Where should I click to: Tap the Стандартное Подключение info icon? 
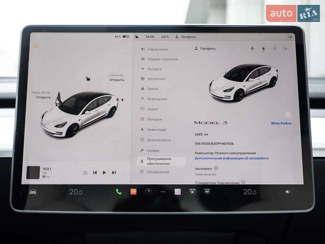point(243,182)
